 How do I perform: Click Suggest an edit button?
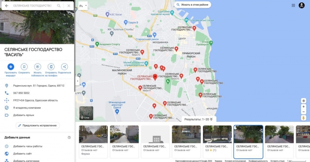(38, 126)
